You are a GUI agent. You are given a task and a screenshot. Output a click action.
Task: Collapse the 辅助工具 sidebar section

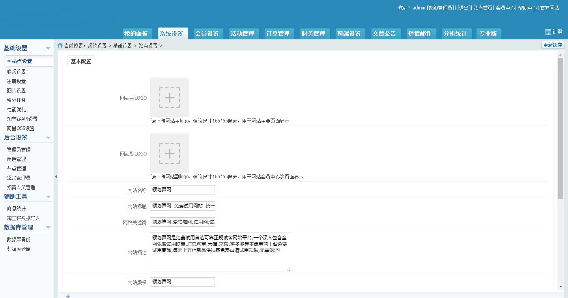[x=48, y=197]
